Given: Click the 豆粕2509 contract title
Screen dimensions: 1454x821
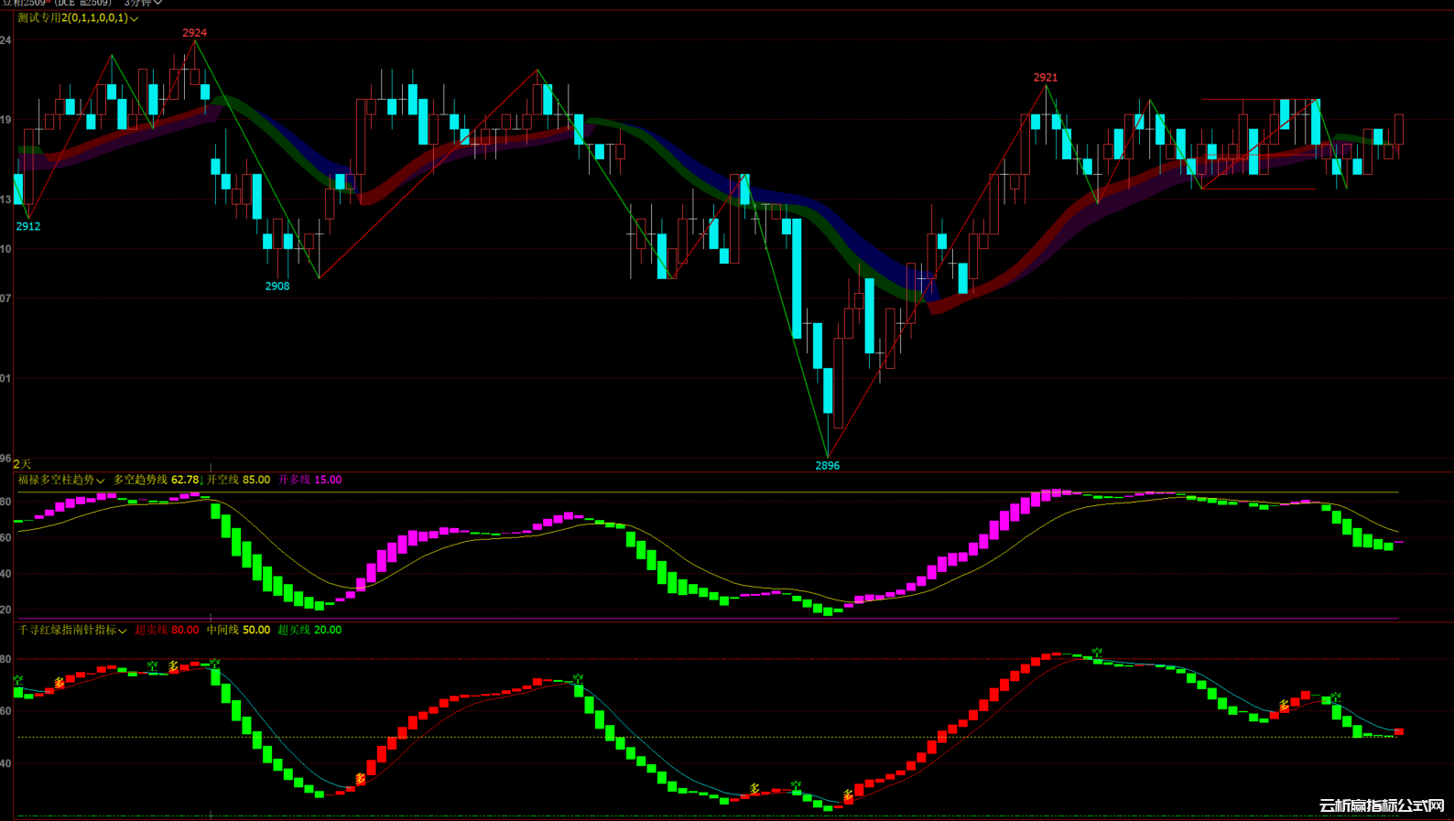Looking at the screenshot, I should (x=24, y=4).
